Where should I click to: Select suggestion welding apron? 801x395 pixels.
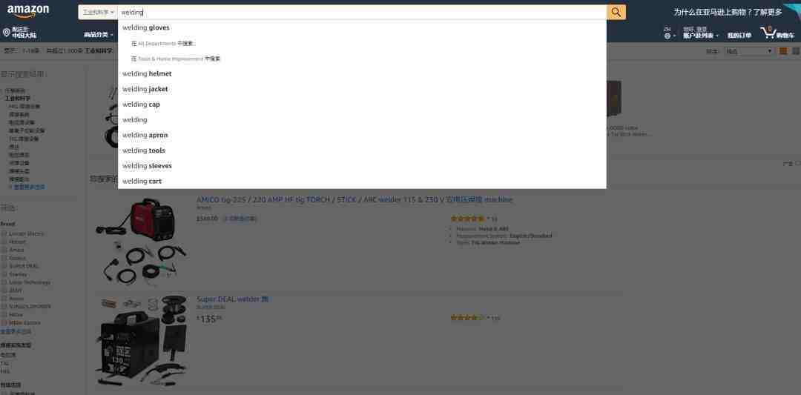pos(362,135)
